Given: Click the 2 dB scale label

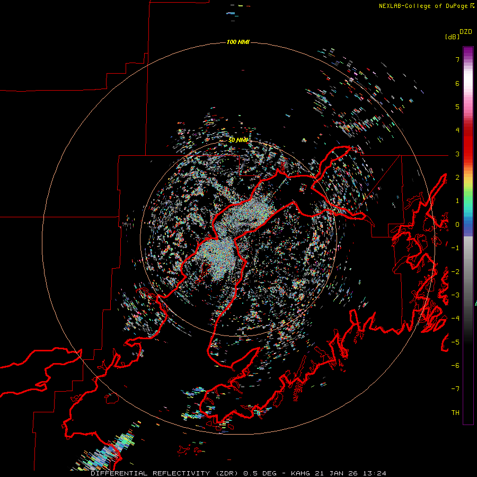Looking at the screenshot, I should click(457, 178).
